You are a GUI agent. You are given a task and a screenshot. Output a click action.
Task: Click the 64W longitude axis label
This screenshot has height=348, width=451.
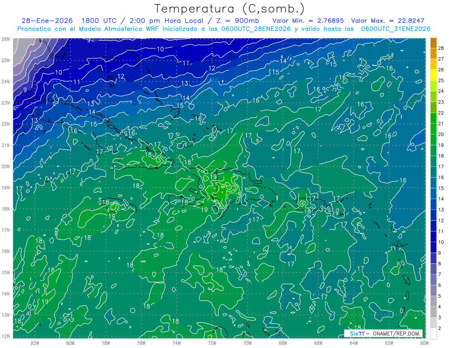tap(353, 343)
